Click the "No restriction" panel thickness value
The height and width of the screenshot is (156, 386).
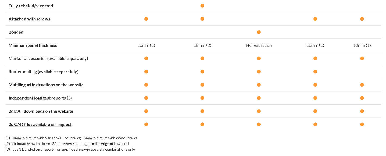pyautogui.click(x=259, y=45)
